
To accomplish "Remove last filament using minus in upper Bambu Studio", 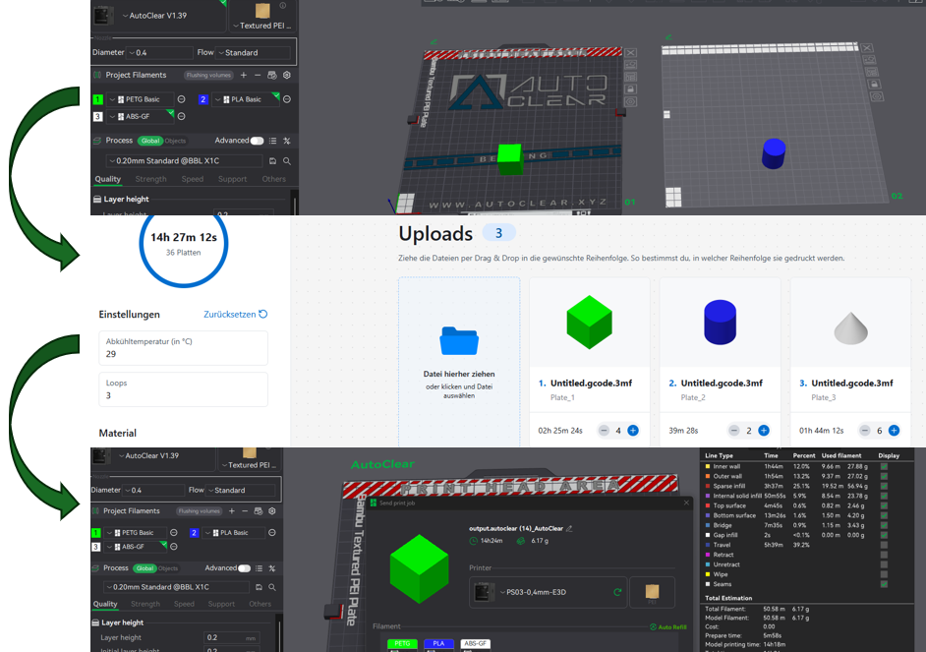I will click(x=258, y=75).
